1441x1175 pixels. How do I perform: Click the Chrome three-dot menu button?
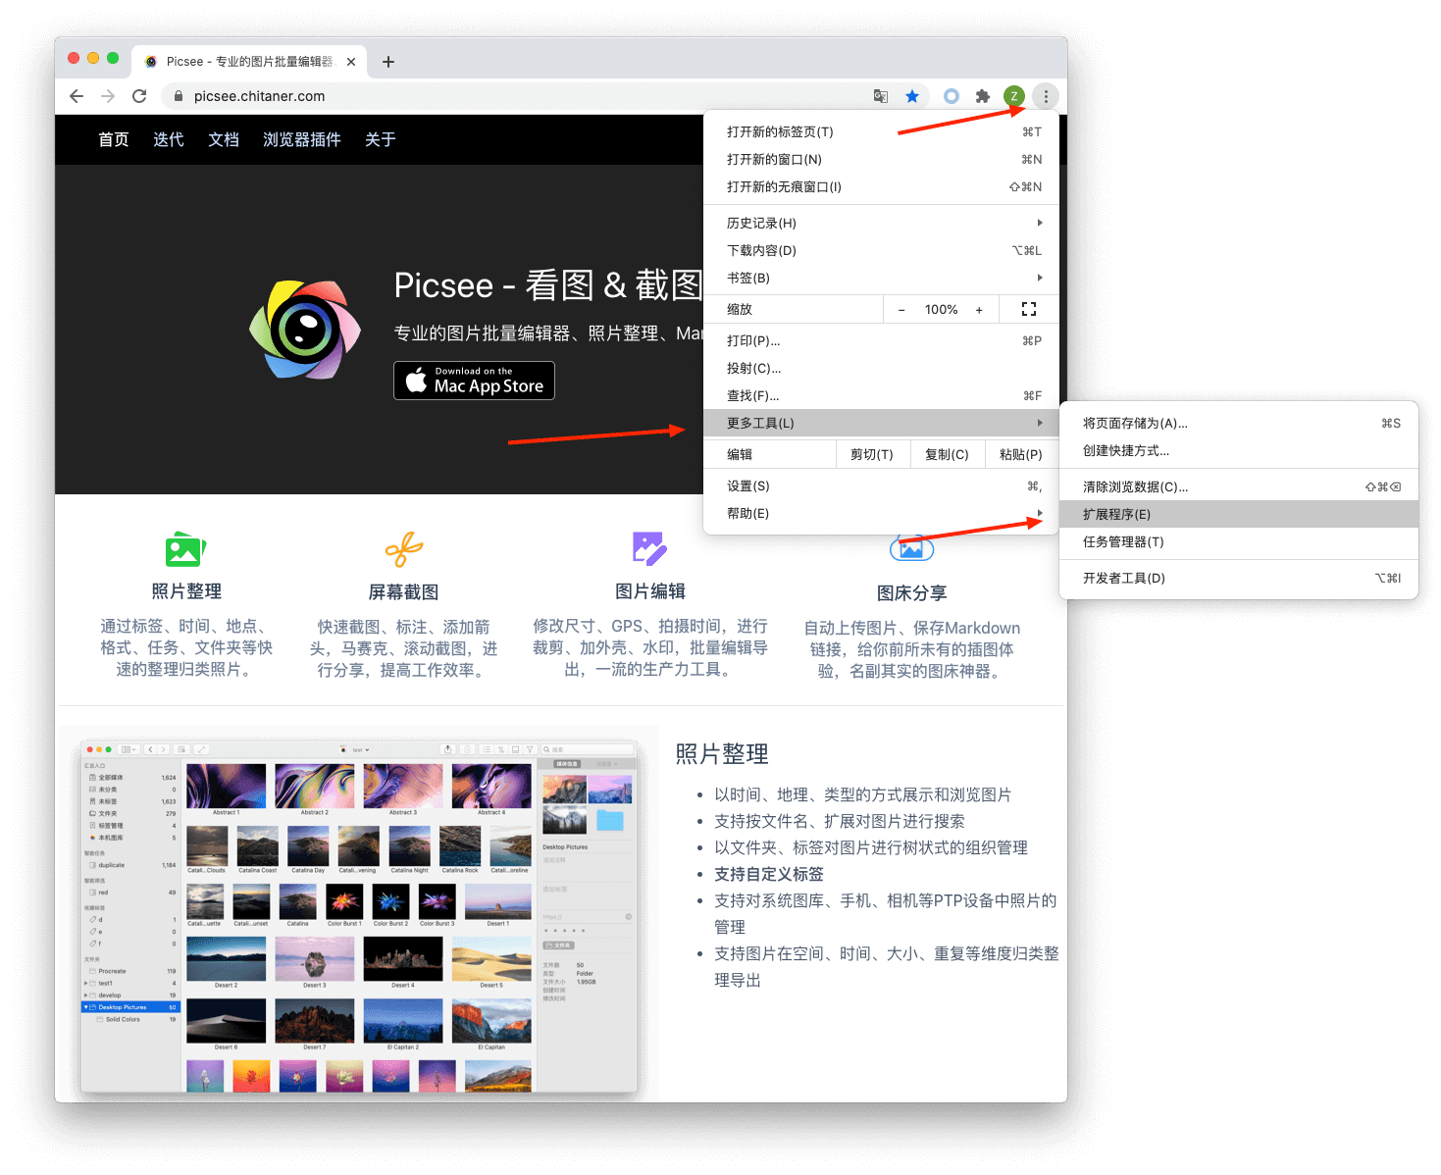point(1046,96)
